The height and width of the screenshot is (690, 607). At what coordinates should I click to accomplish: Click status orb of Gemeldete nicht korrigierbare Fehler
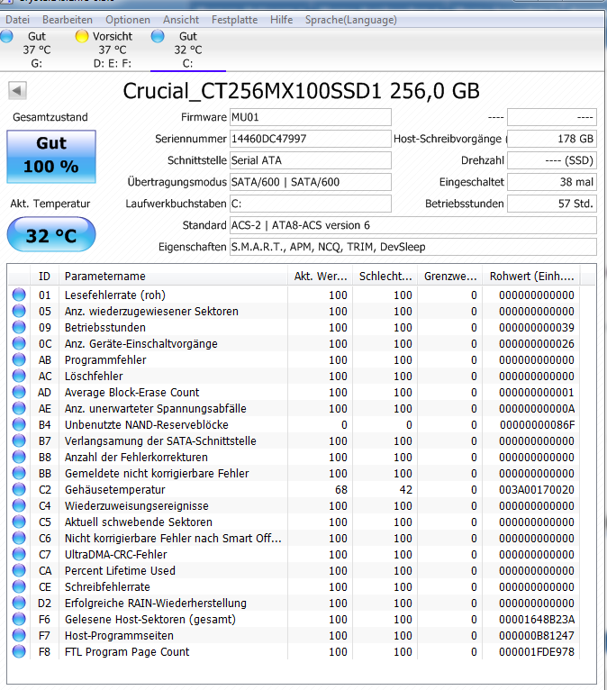(x=19, y=474)
